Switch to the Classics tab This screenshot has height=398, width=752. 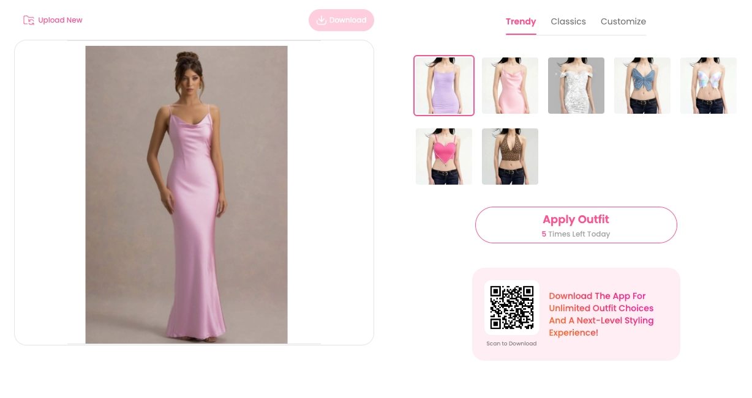(x=568, y=21)
